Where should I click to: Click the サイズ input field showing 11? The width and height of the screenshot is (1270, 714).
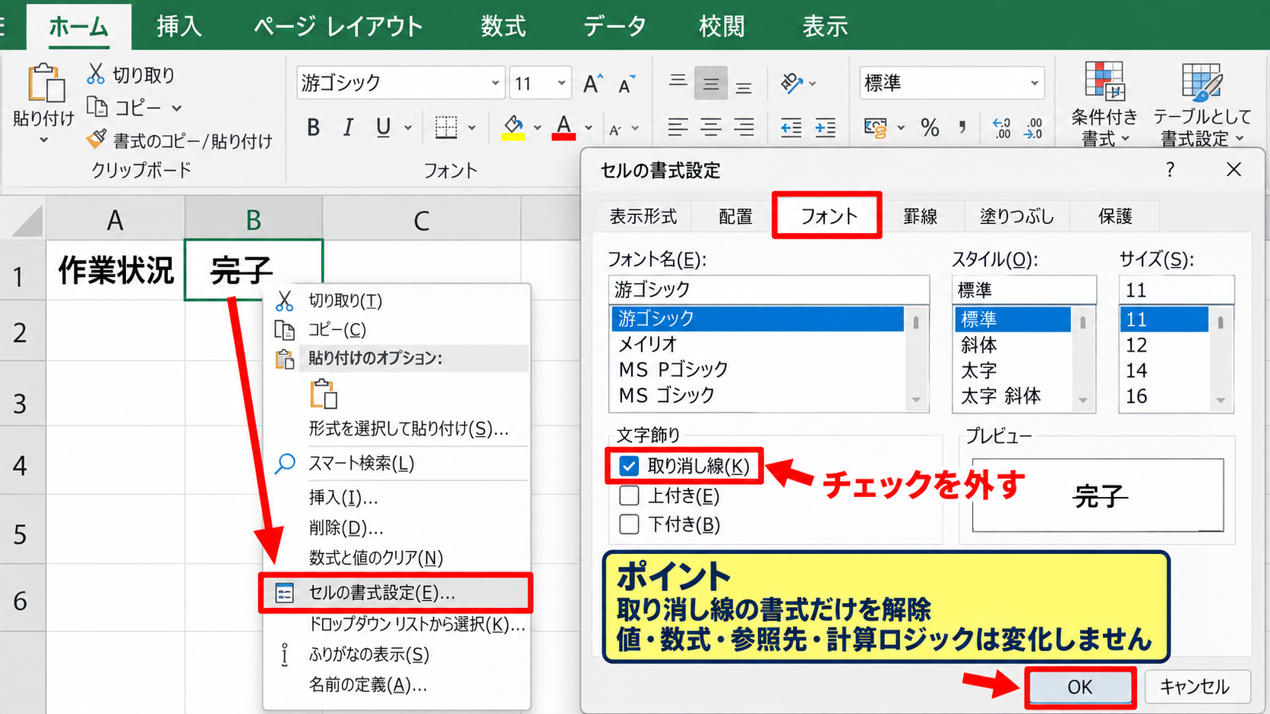[1176, 290]
